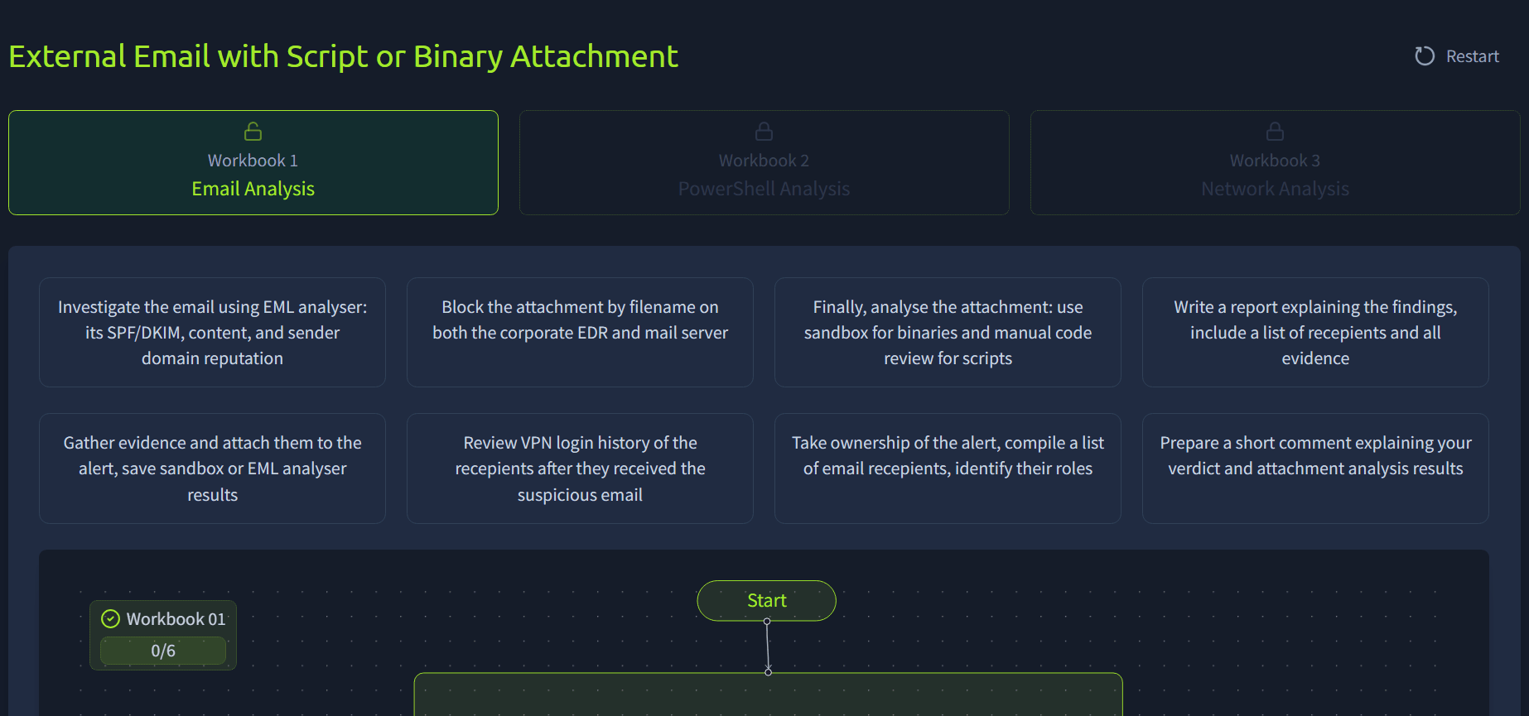Image resolution: width=1529 pixels, height=716 pixels.
Task: Click the empty green drop zone below Start
Action: click(x=768, y=695)
